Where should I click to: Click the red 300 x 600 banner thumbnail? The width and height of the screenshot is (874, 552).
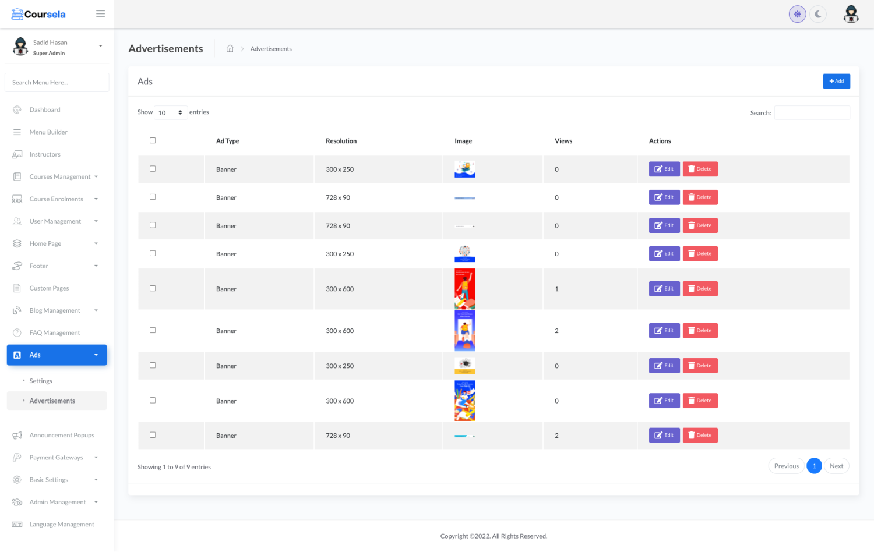464,289
